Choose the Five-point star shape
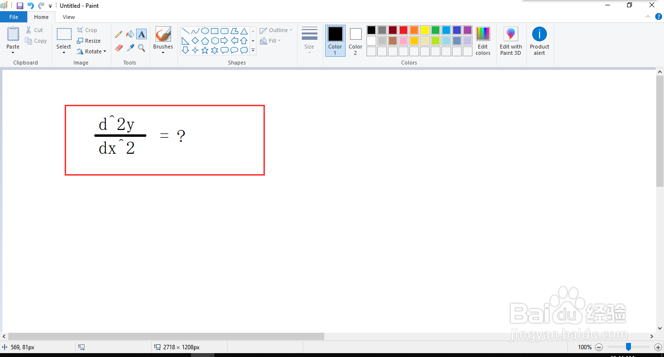The width and height of the screenshot is (664, 357). click(x=205, y=50)
